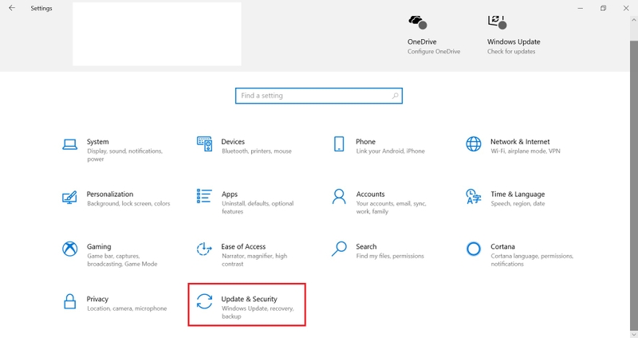
Task: Open the Time & Language icon
Action: [x=473, y=196]
